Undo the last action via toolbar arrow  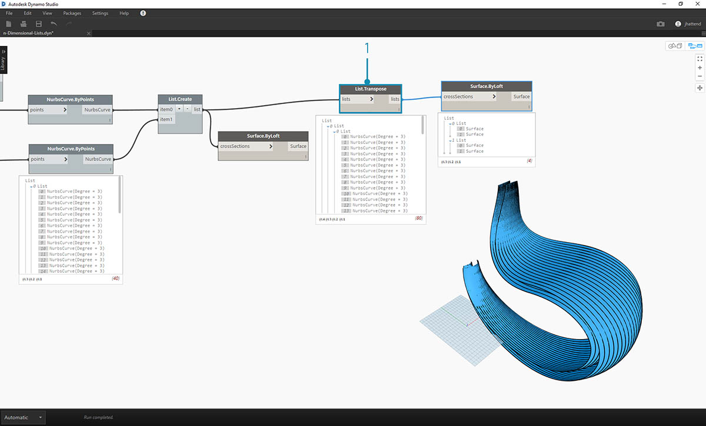tap(54, 24)
